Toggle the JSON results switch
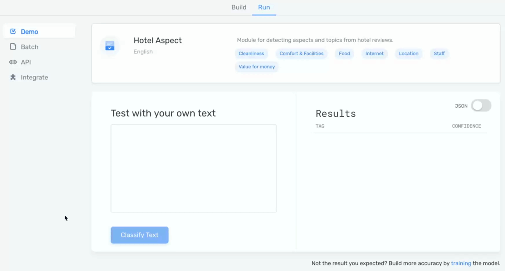The height and width of the screenshot is (271, 505). coord(480,106)
